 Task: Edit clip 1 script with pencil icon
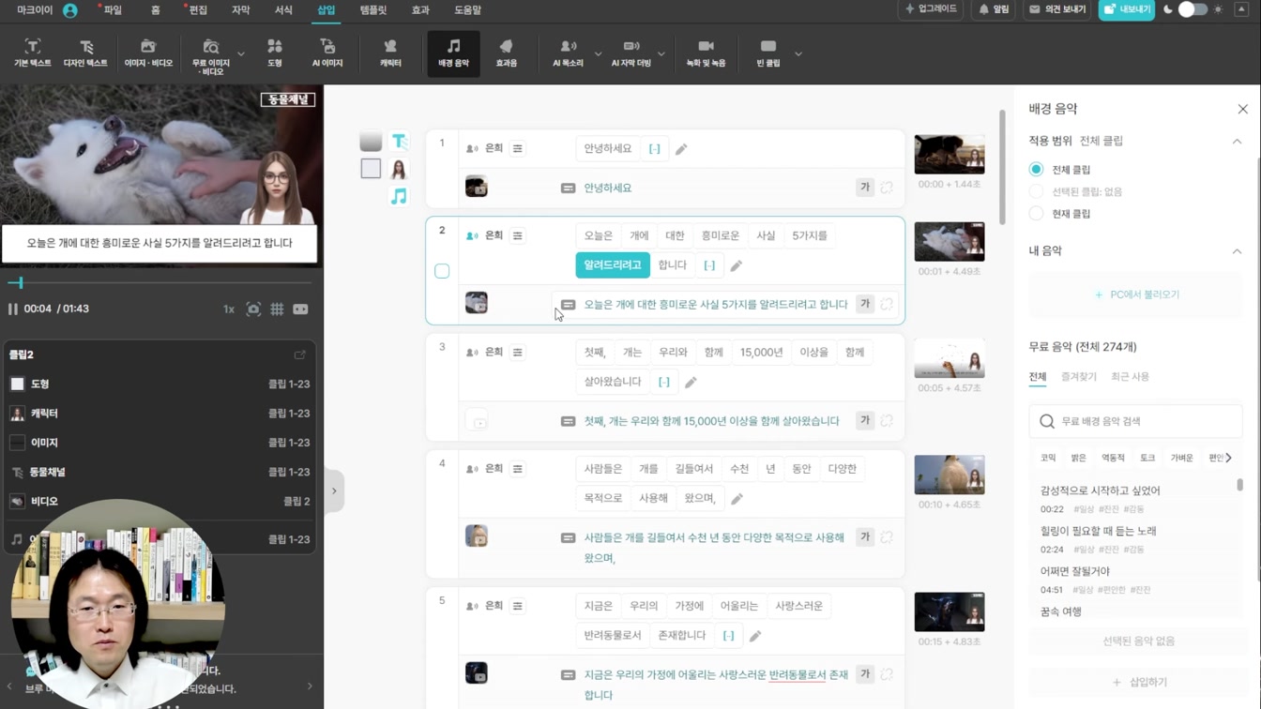[681, 149]
